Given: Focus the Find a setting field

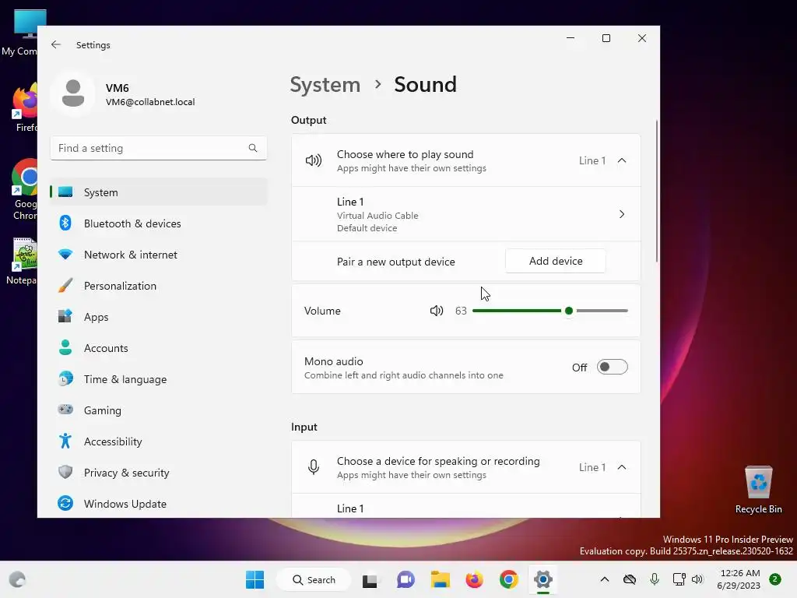Looking at the screenshot, I should (159, 148).
